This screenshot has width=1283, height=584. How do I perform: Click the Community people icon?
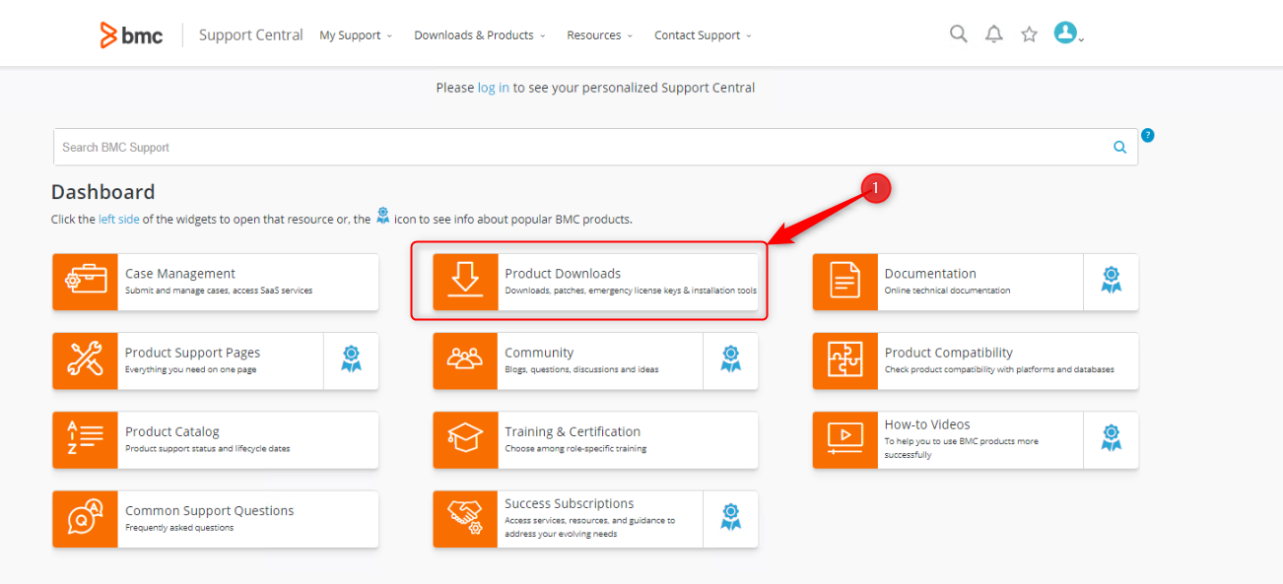click(x=465, y=360)
